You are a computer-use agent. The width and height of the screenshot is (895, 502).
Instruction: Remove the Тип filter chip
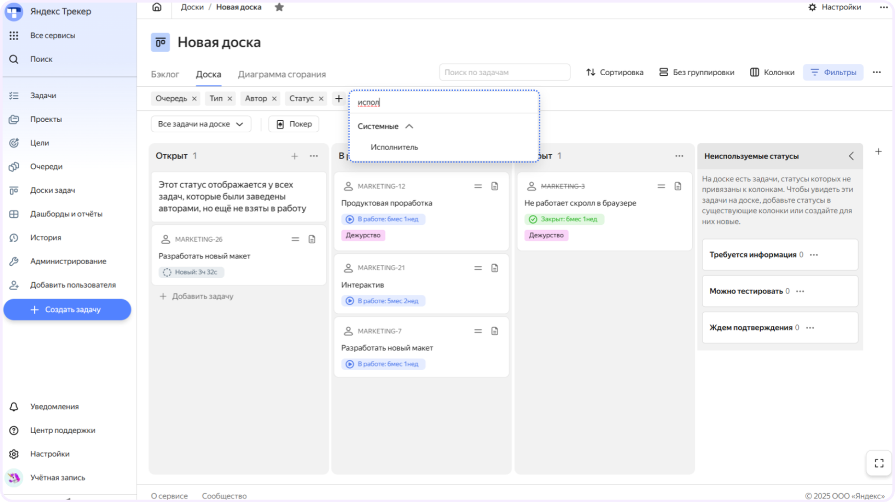[x=230, y=99]
